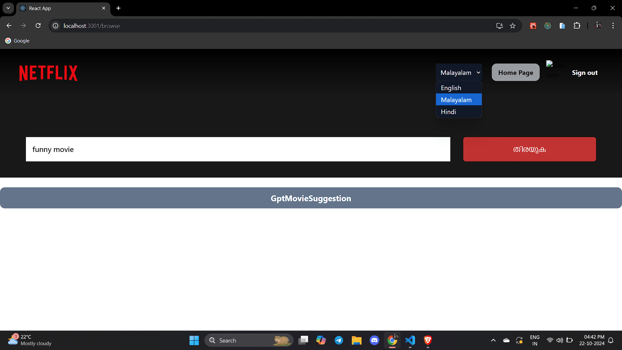
Task: Reload the page
Action: tap(38, 26)
